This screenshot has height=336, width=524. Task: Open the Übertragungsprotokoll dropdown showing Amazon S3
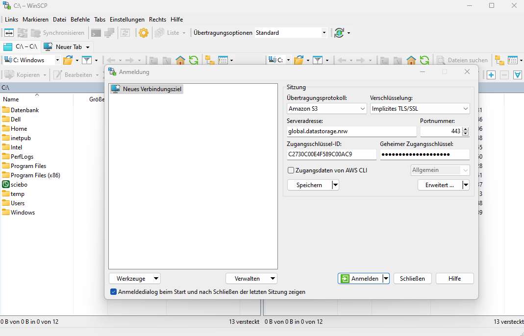point(326,109)
